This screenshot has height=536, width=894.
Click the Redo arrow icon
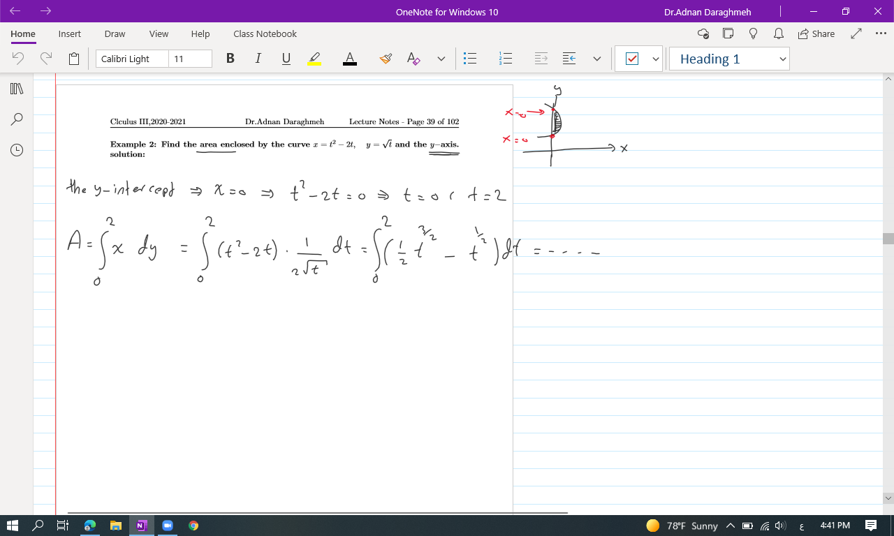46,59
